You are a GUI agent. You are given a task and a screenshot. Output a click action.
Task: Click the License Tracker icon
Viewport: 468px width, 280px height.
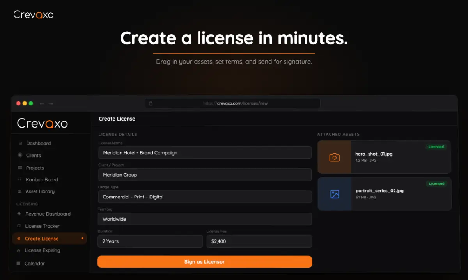(19, 226)
